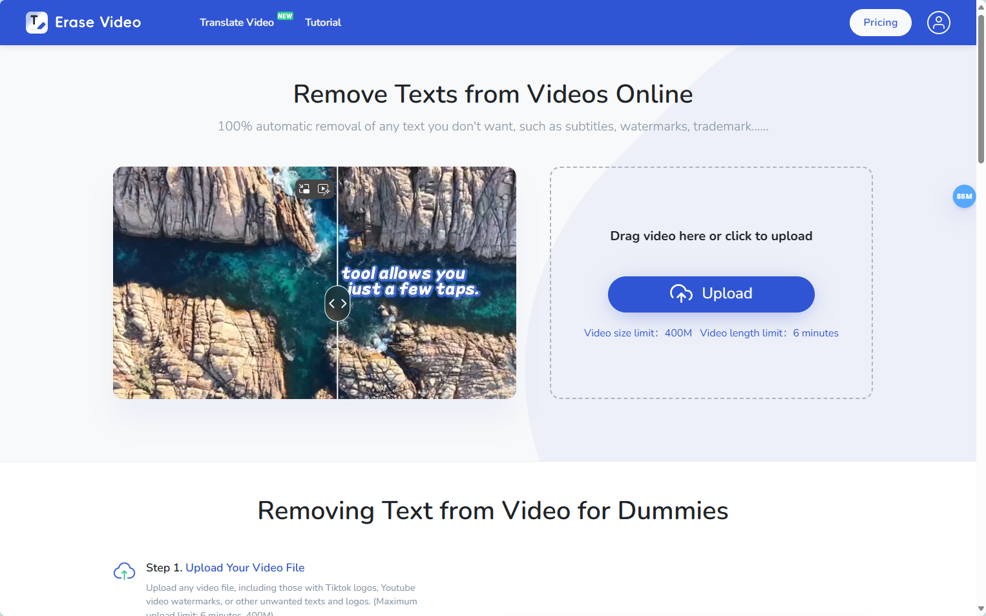
Task: Open the Pricing page
Action: [880, 23]
